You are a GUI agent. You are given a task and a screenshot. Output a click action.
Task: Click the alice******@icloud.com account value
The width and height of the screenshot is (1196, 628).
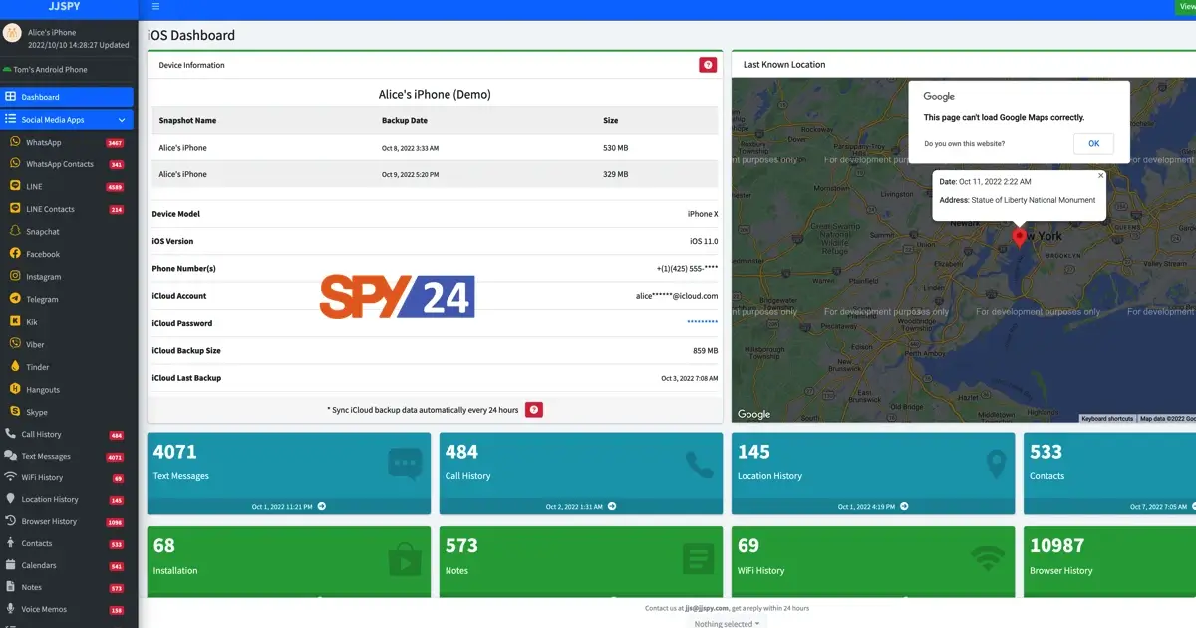[677, 296]
